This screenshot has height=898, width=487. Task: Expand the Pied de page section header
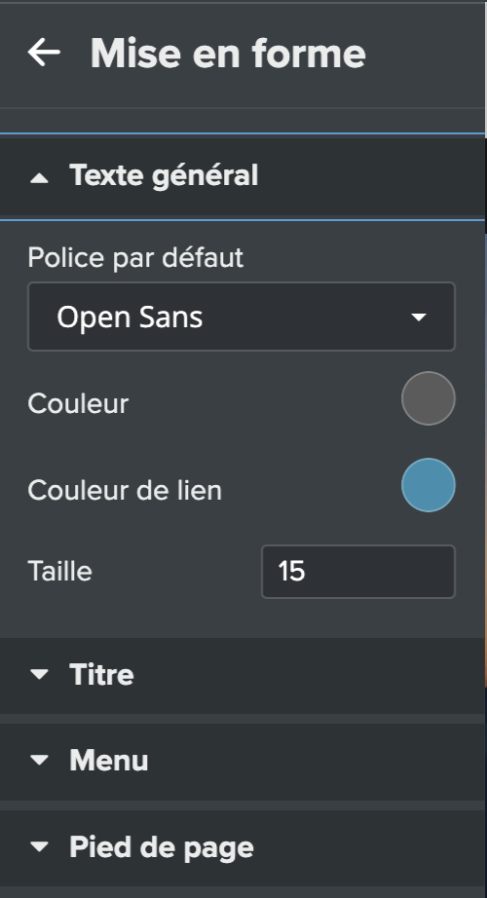point(243,847)
